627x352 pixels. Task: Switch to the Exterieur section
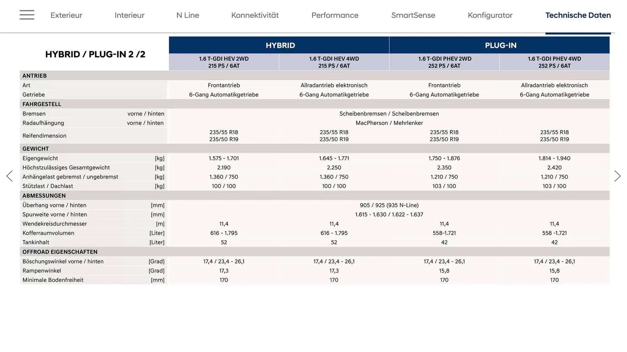pyautogui.click(x=66, y=15)
